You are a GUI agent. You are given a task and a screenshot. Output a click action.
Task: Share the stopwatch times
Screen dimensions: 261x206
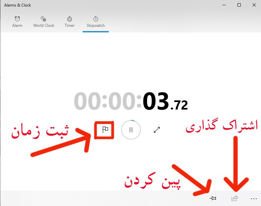pyautogui.click(x=235, y=198)
